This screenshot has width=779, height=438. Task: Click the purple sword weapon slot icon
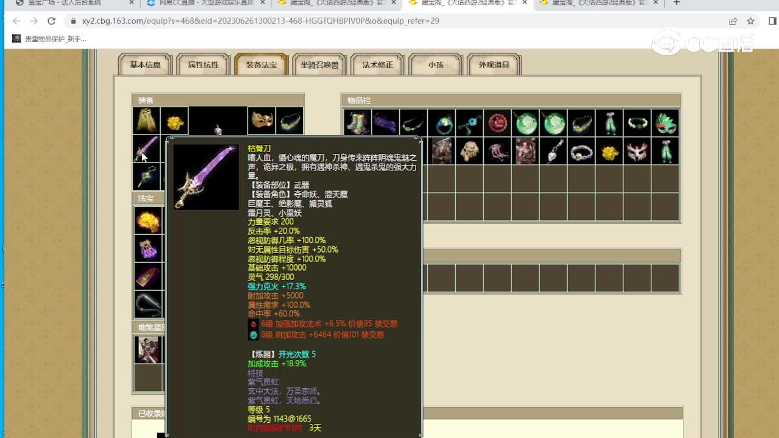point(146,148)
